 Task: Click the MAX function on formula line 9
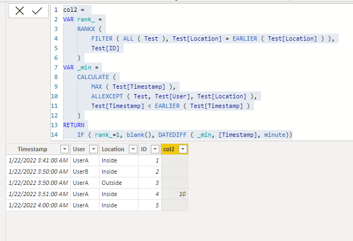click(97, 87)
